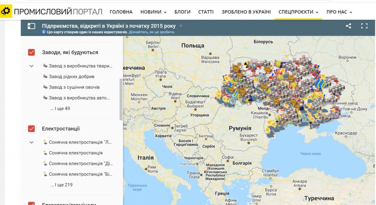Select Завод з виробництва авто entry

tap(79, 98)
